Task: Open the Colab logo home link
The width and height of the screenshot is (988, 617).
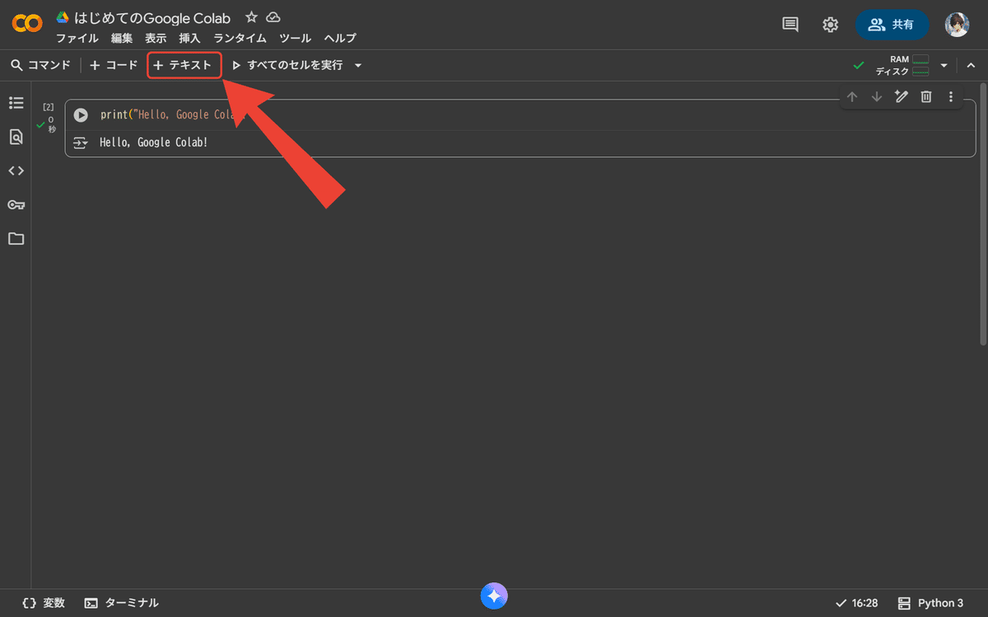Action: (x=27, y=24)
